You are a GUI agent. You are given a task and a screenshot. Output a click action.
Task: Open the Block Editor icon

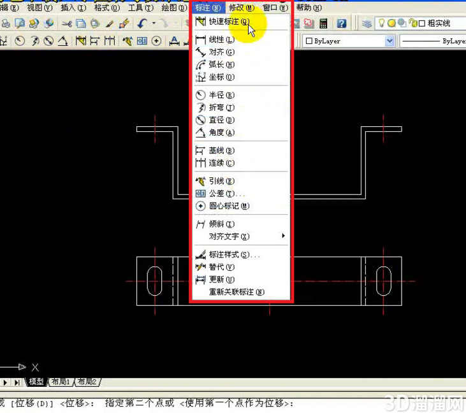[124, 24]
